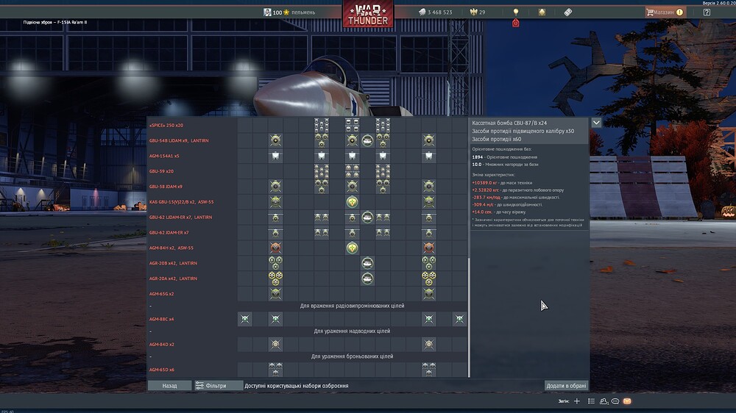Screen dimensions: 736x413
Task: Click the AGM-84H x2, ASW-55 label
Action: point(171,248)
